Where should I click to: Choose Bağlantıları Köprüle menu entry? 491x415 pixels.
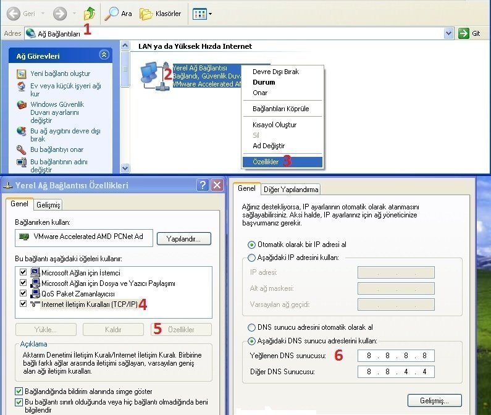[x=282, y=109]
